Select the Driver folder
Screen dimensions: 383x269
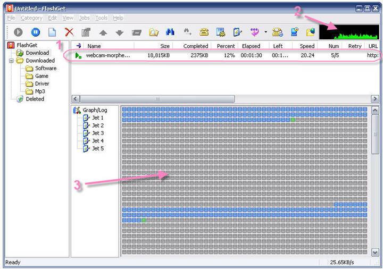click(x=42, y=83)
